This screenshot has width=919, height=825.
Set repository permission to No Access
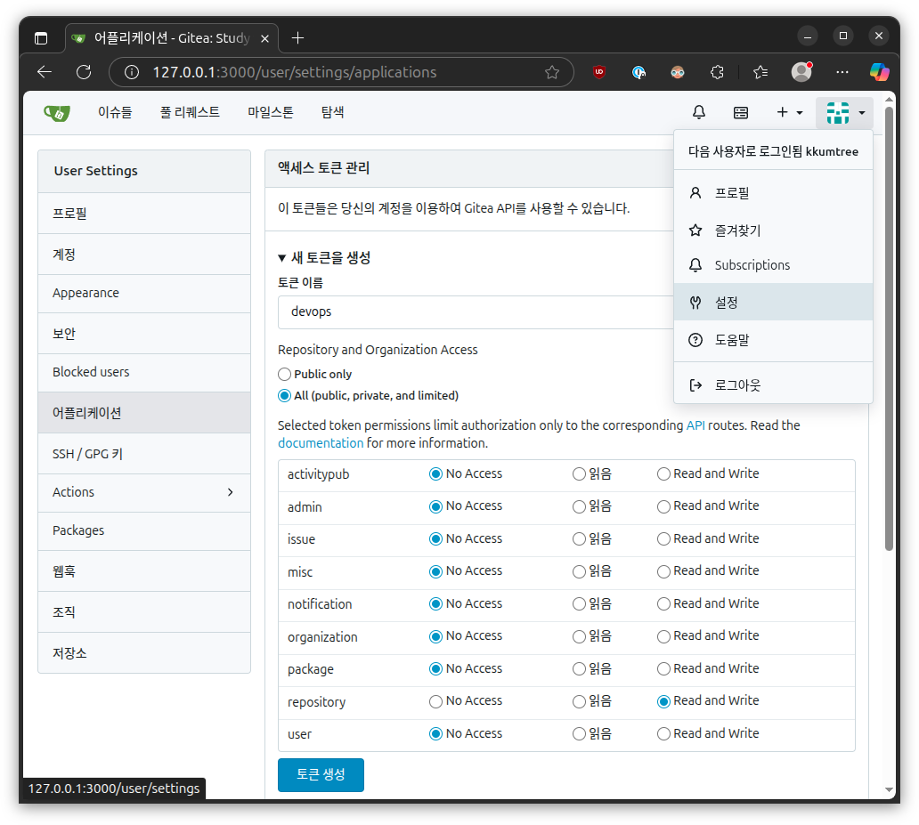(435, 702)
